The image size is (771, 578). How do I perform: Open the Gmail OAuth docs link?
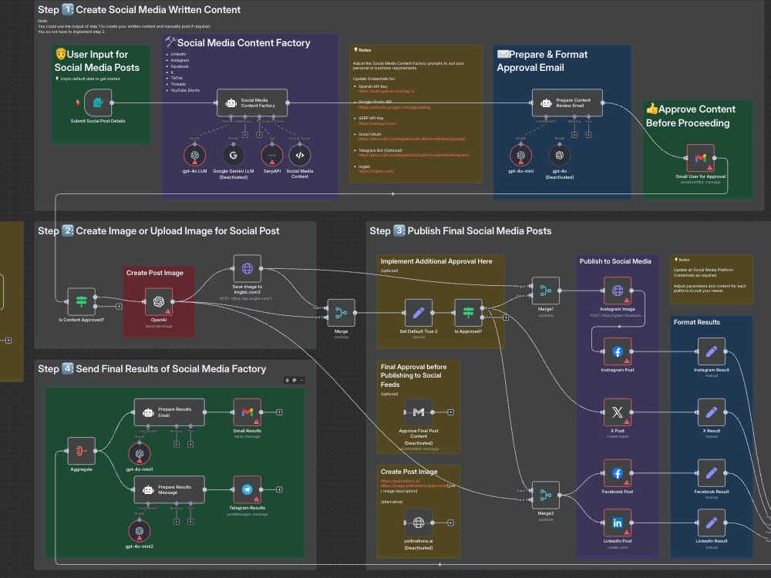click(412, 139)
